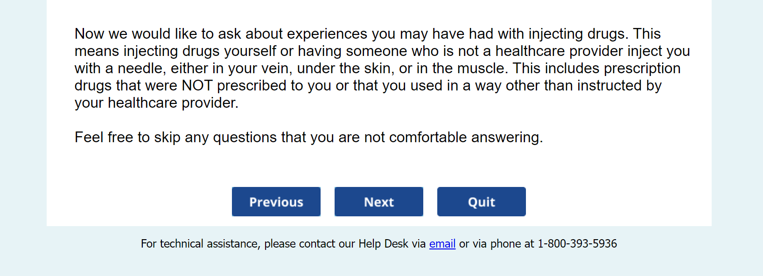Screen dimensions: 763x276
Task: Click the phrase 'For technical assistance'
Action: [x=200, y=244]
